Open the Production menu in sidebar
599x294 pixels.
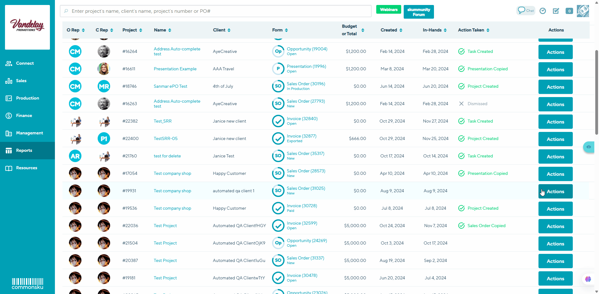tap(27, 98)
